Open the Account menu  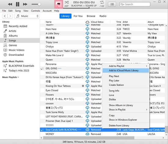pos(47,11)
